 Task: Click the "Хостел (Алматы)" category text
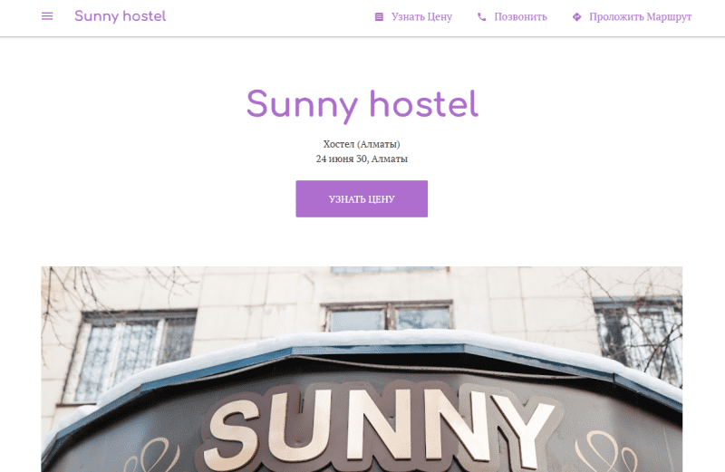[362, 144]
